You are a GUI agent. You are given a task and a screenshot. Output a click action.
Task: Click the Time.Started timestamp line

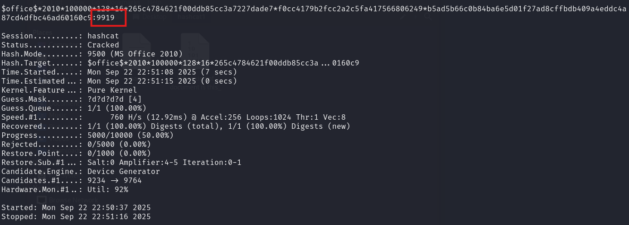tap(119, 72)
